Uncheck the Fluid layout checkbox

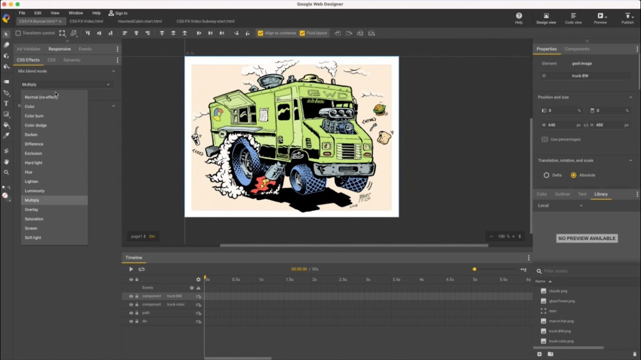click(302, 33)
